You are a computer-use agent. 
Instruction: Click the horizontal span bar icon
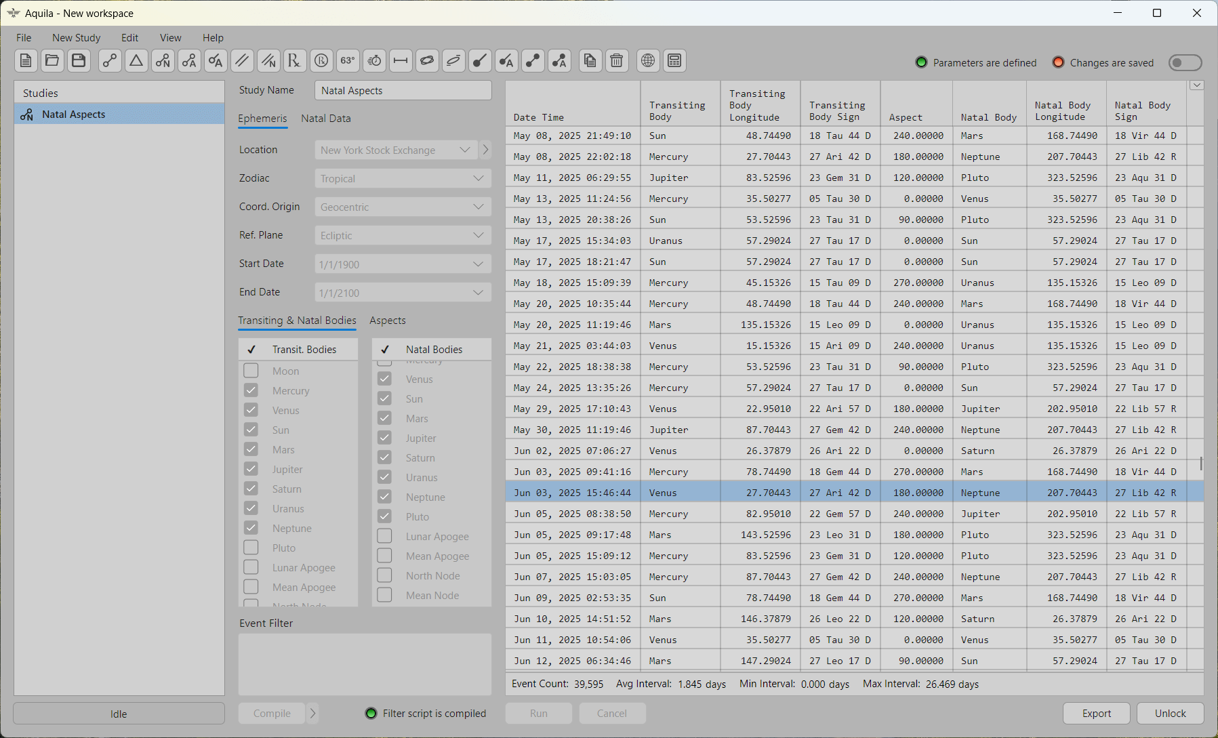pos(401,61)
